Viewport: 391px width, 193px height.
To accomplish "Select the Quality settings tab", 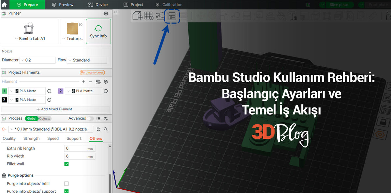I will click(x=9, y=138).
